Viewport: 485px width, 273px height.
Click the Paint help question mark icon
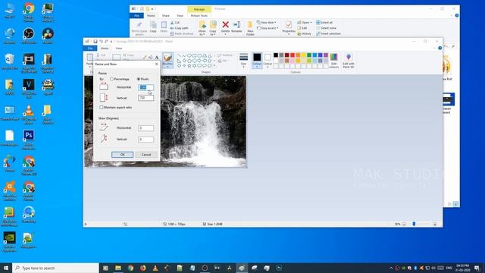tap(440, 48)
